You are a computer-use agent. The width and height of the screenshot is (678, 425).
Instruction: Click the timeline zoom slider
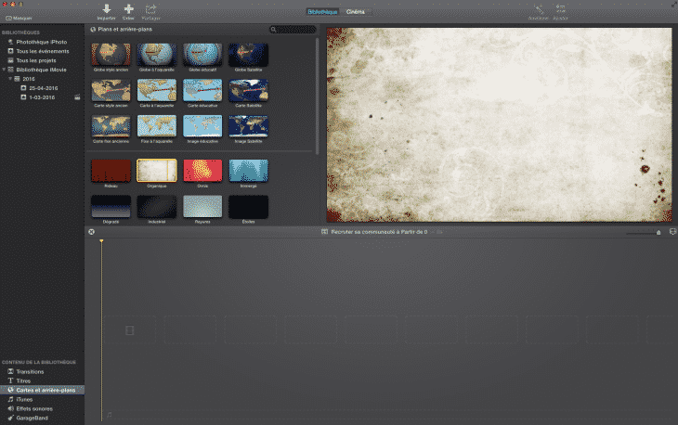tap(639, 232)
